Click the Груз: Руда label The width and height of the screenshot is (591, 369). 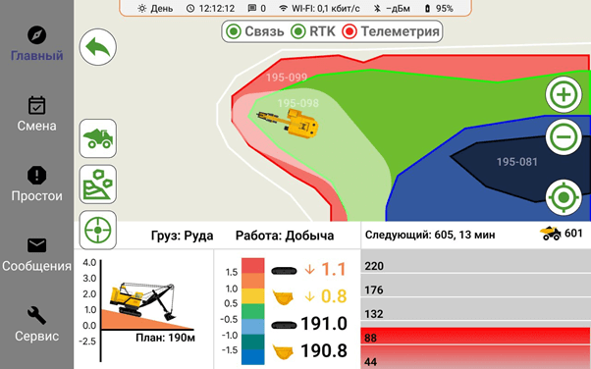[182, 236]
